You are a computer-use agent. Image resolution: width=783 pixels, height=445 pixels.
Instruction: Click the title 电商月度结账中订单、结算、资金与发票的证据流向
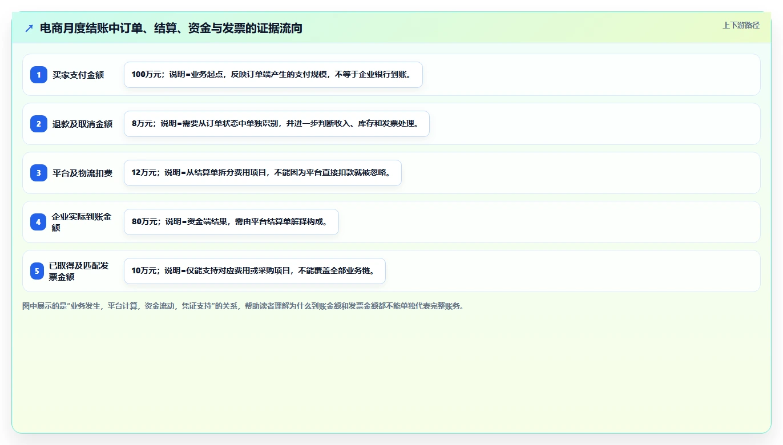[x=171, y=29]
